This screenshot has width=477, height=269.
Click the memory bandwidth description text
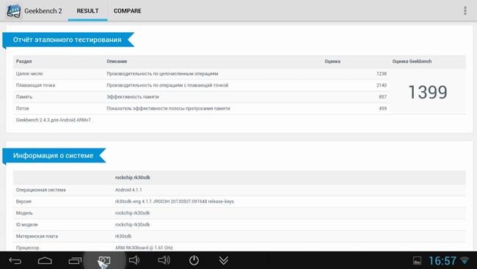tap(168, 109)
